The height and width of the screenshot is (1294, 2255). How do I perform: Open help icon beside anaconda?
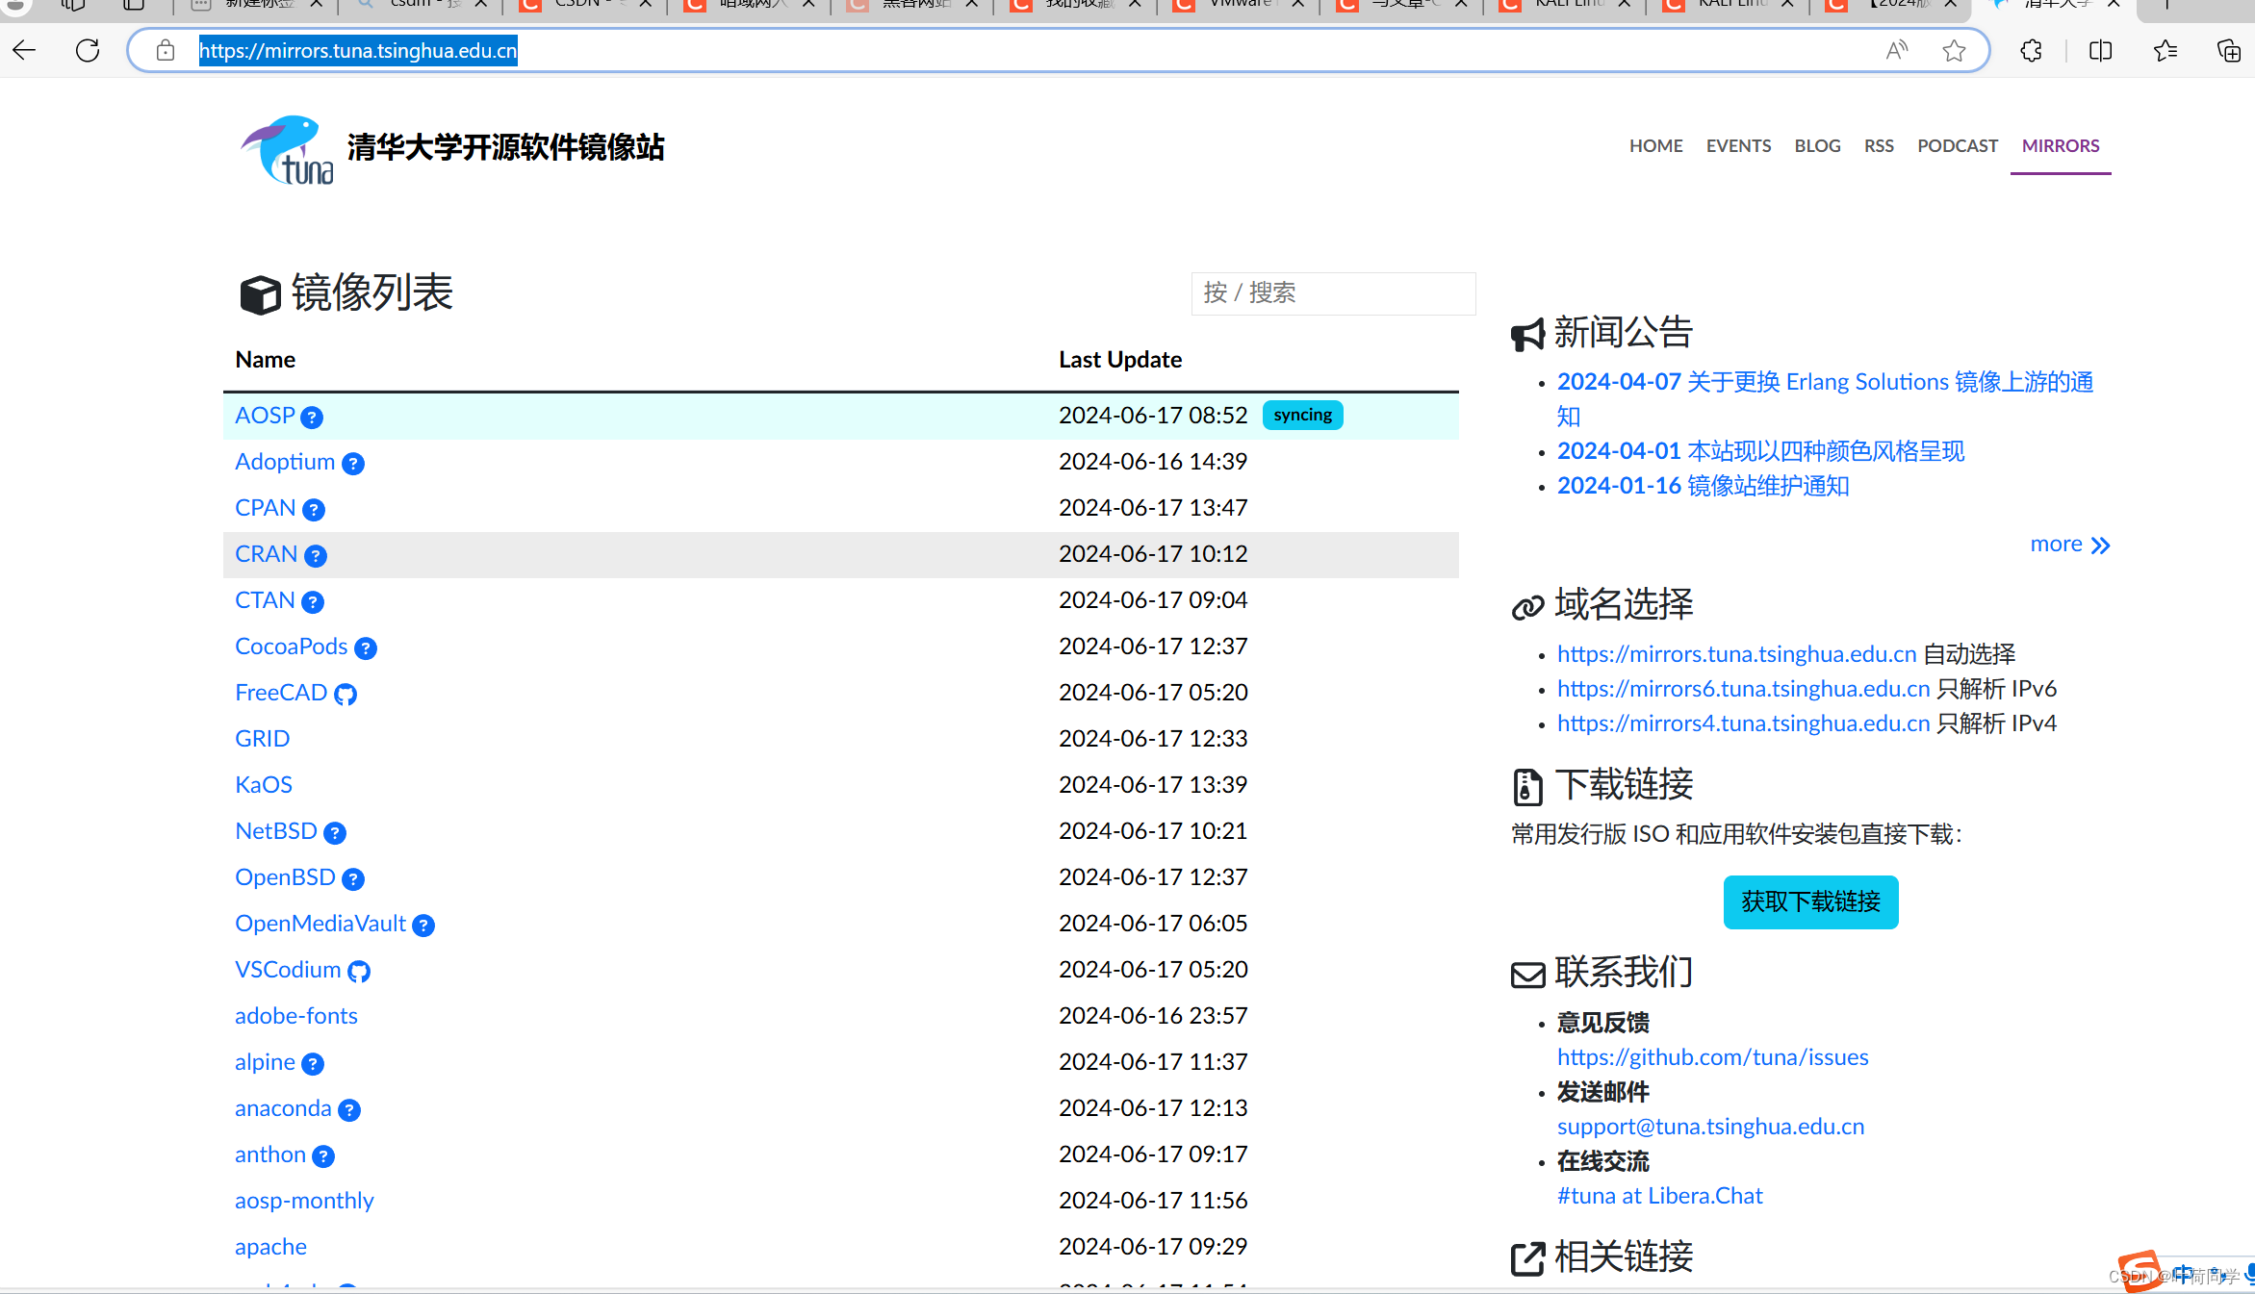[x=349, y=1110]
